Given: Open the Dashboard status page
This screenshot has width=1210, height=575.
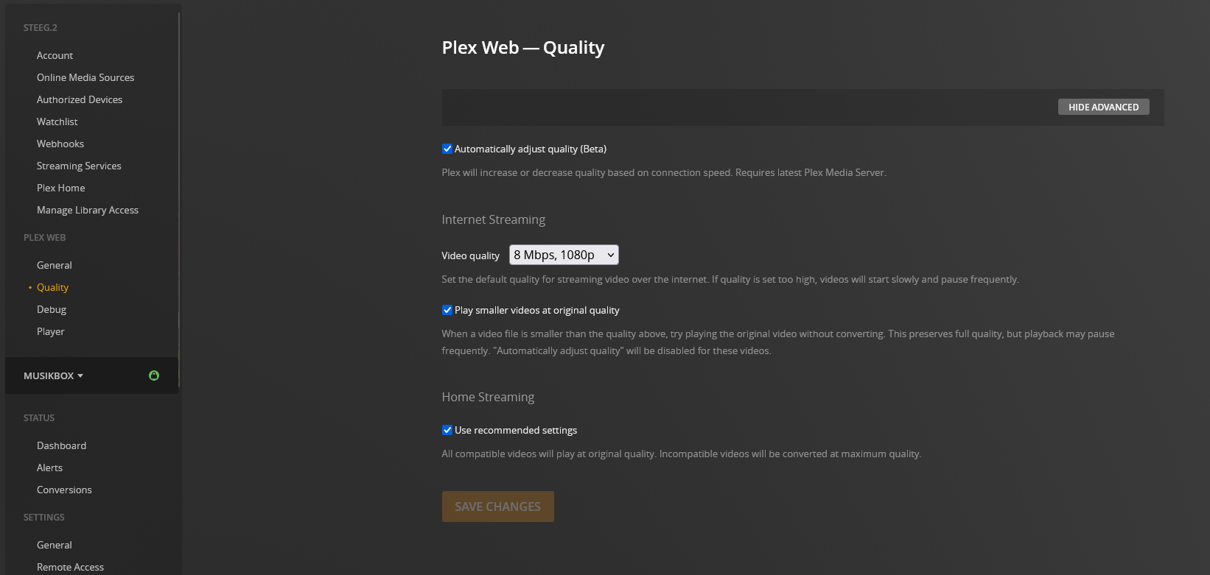Looking at the screenshot, I should click(x=62, y=445).
